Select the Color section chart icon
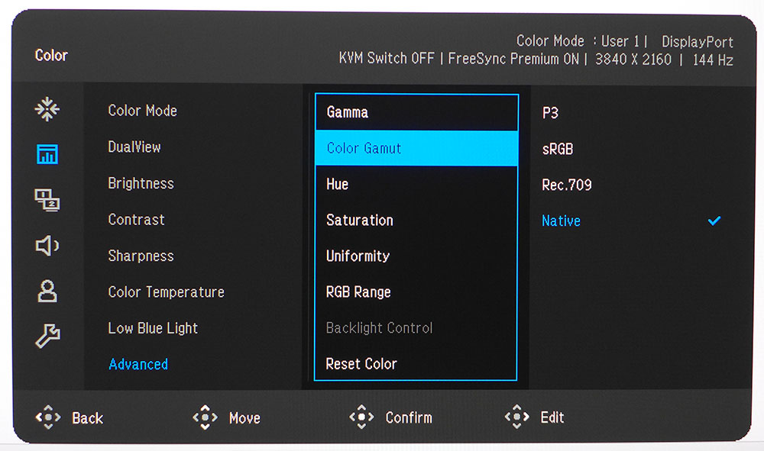This screenshot has height=451, width=764. pos(47,155)
